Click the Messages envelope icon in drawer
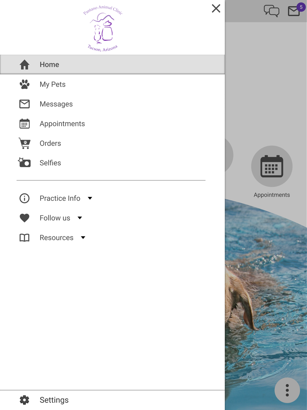307x410 pixels. coord(25,104)
